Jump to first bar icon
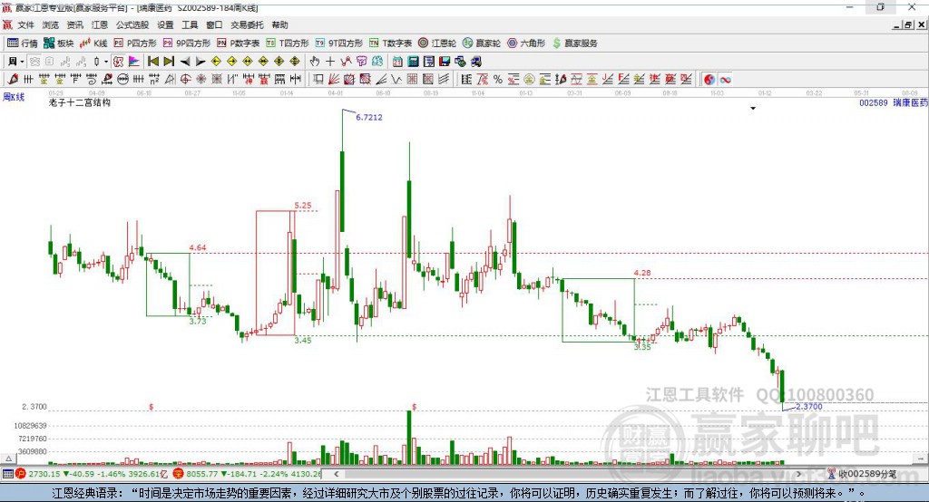Viewport: 929px width, 502px height. (x=152, y=62)
